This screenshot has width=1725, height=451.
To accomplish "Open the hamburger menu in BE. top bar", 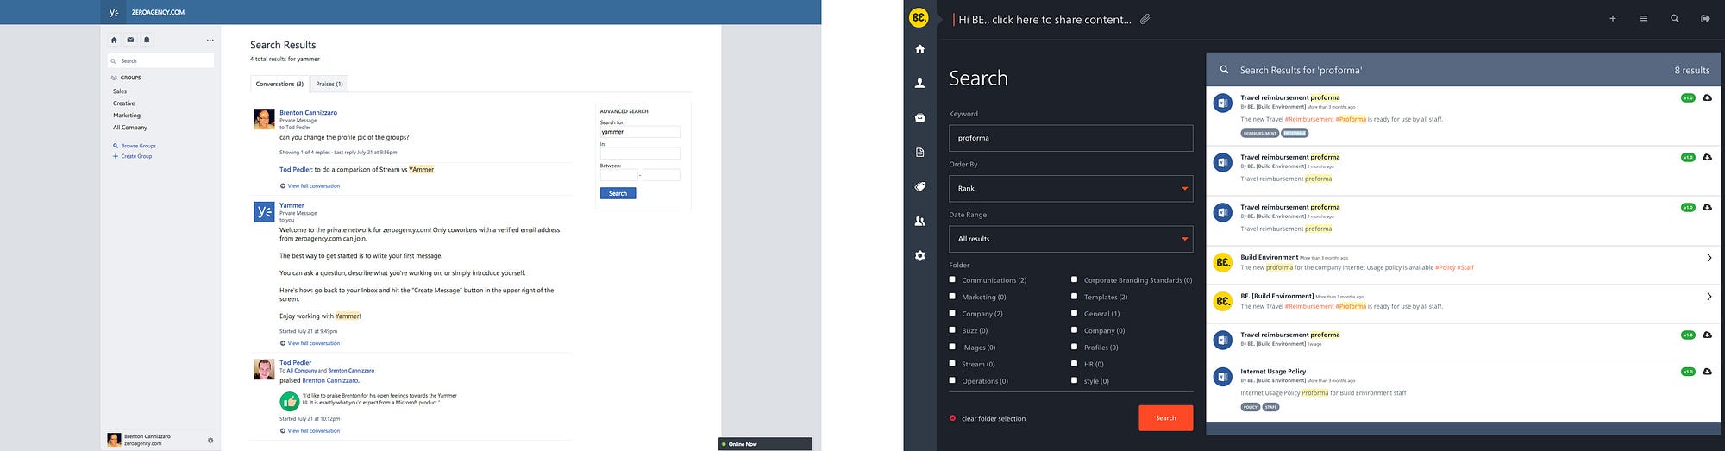I will coord(1643,18).
